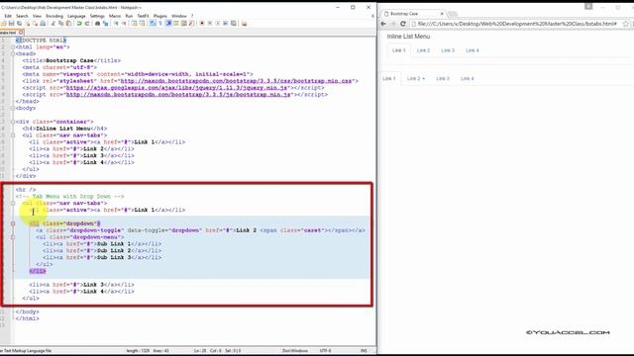Collapse the container div fold marker
634x356 pixels.
[13, 122]
